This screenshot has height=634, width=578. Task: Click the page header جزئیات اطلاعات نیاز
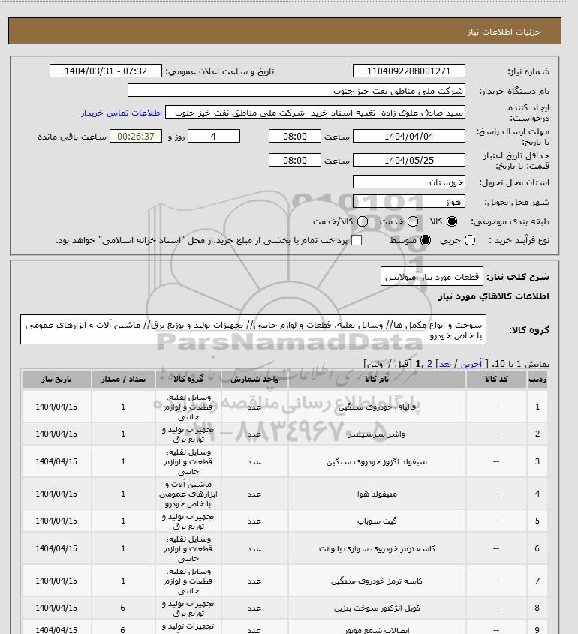504,32
